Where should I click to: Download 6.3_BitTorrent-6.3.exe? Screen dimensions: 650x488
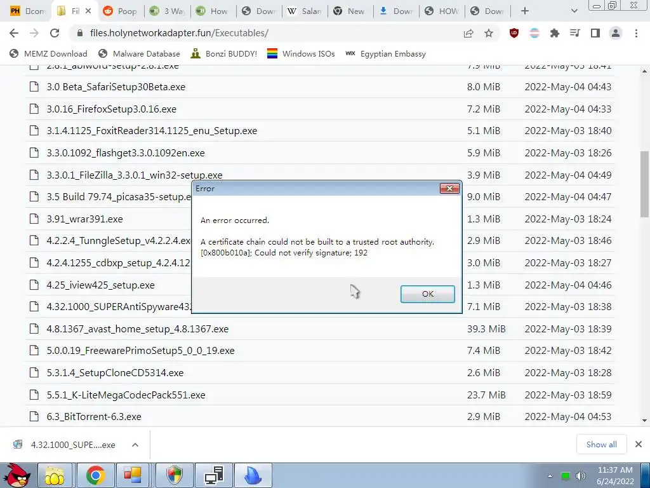[94, 417]
